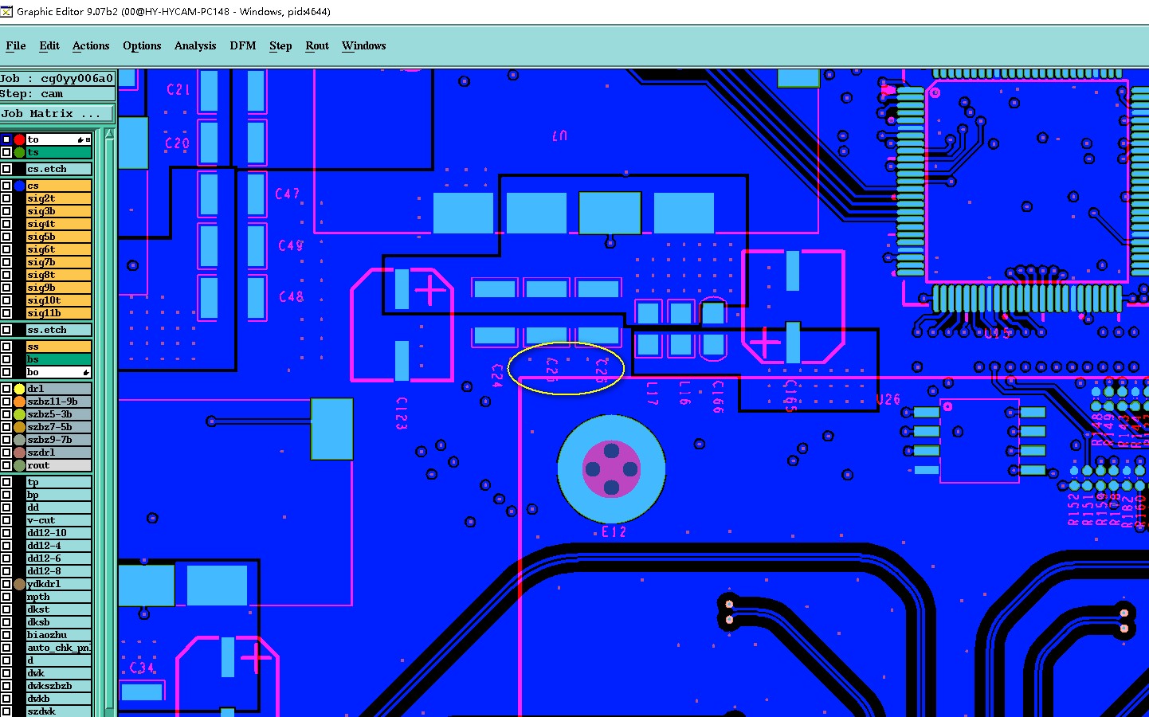Select layer name dwkszbzb
Viewport: 1149px width, 717px height.
click(x=59, y=686)
